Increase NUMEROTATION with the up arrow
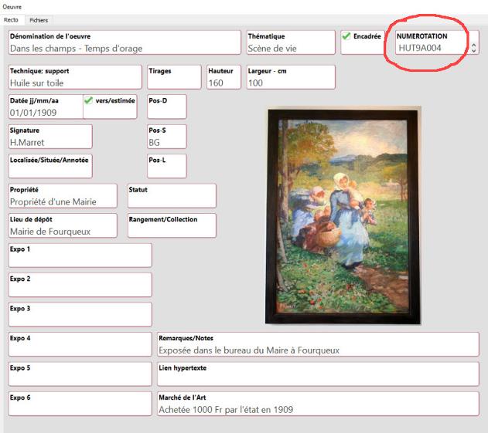Viewport: 488px width, 433px height. tap(473, 46)
